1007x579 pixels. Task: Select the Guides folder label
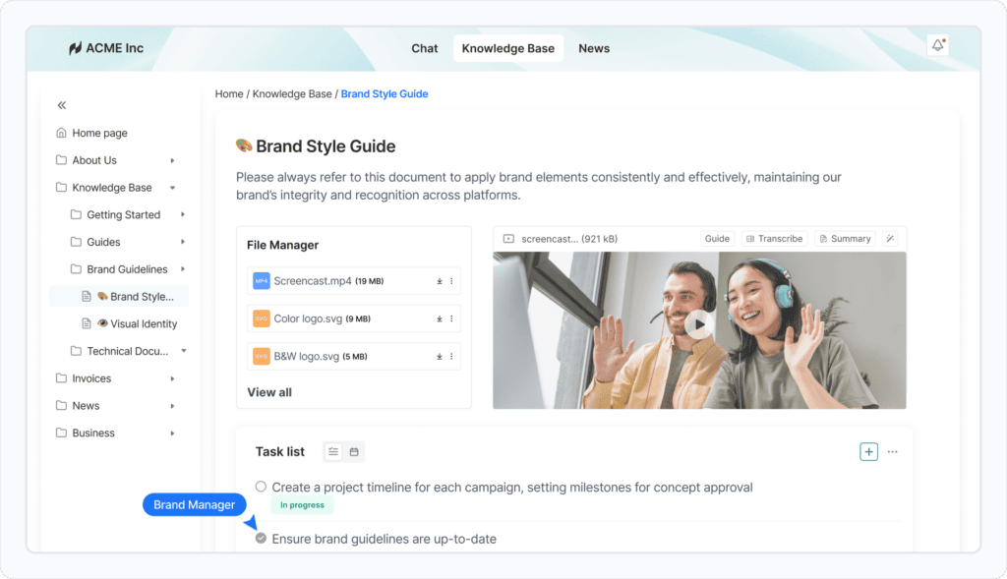[103, 242]
